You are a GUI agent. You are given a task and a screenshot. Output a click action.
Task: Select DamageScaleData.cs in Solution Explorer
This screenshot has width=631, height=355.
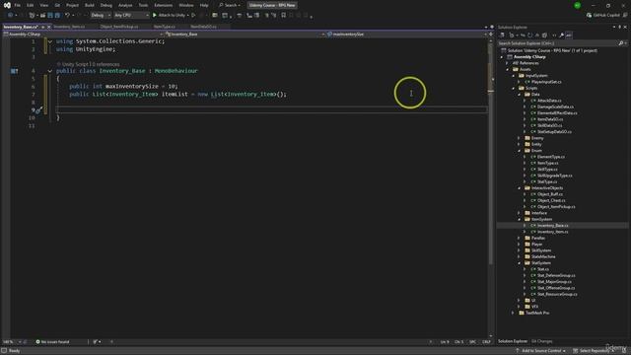pos(555,106)
